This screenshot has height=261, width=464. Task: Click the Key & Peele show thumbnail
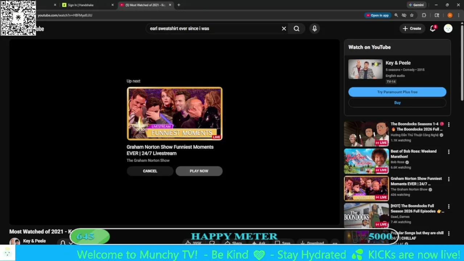tap(365, 69)
